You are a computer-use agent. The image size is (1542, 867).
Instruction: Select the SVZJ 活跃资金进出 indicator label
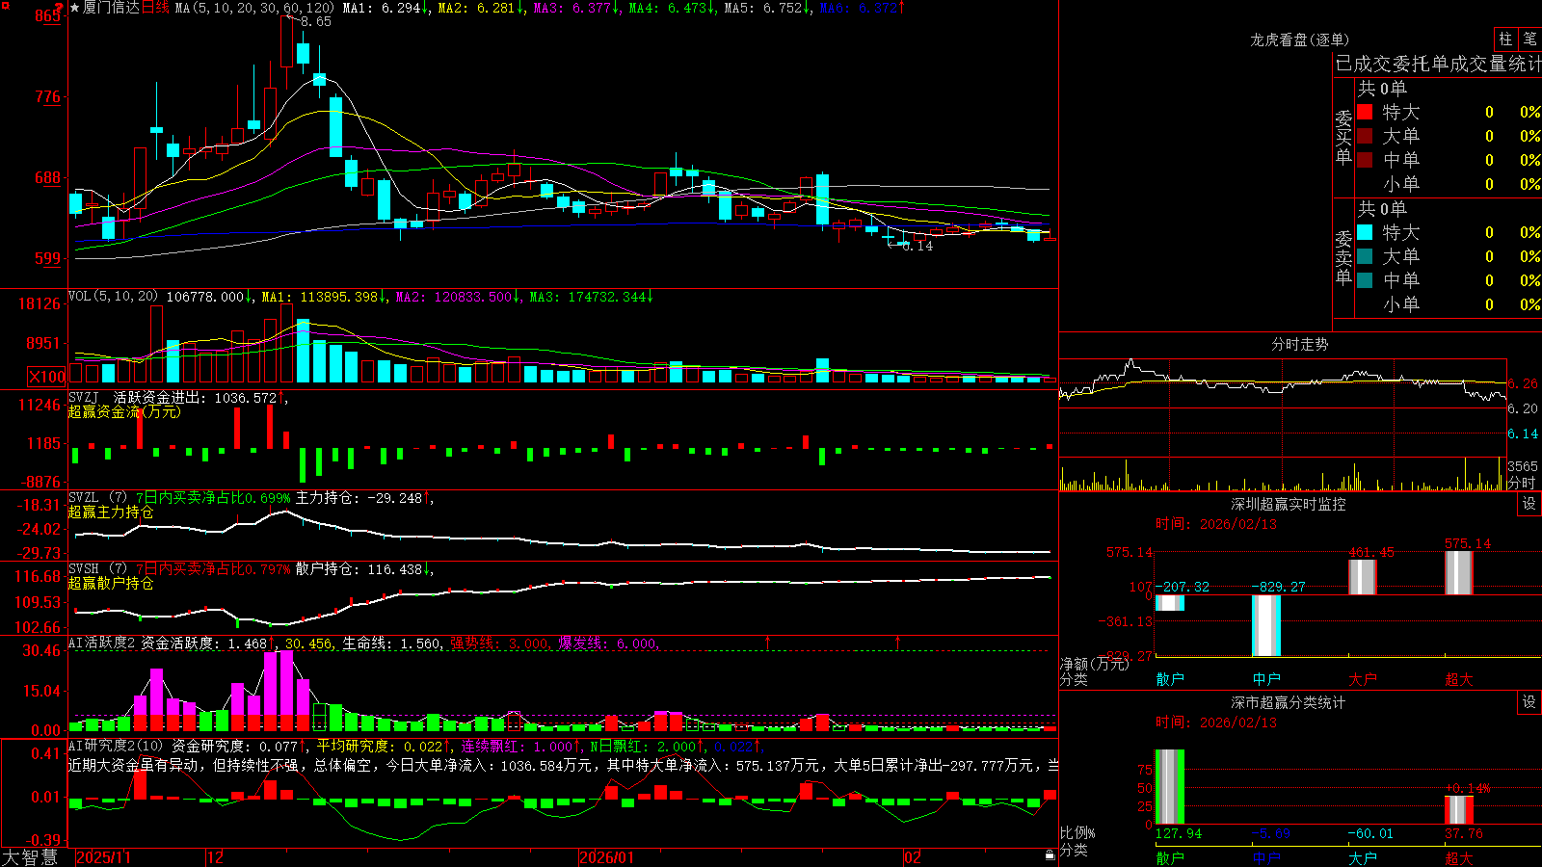click(x=84, y=397)
